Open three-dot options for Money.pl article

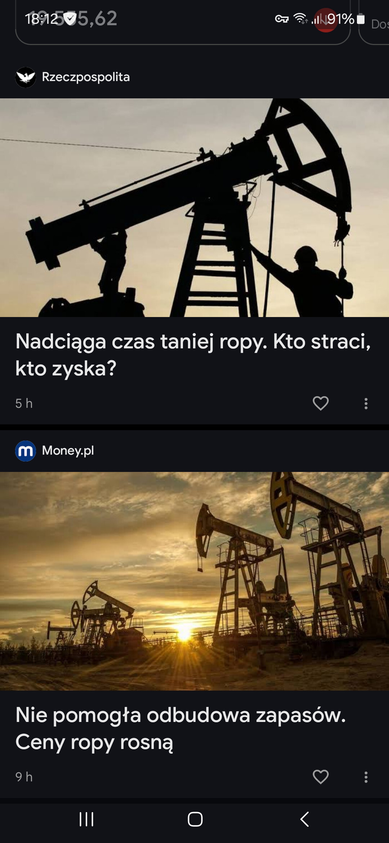pyautogui.click(x=366, y=777)
